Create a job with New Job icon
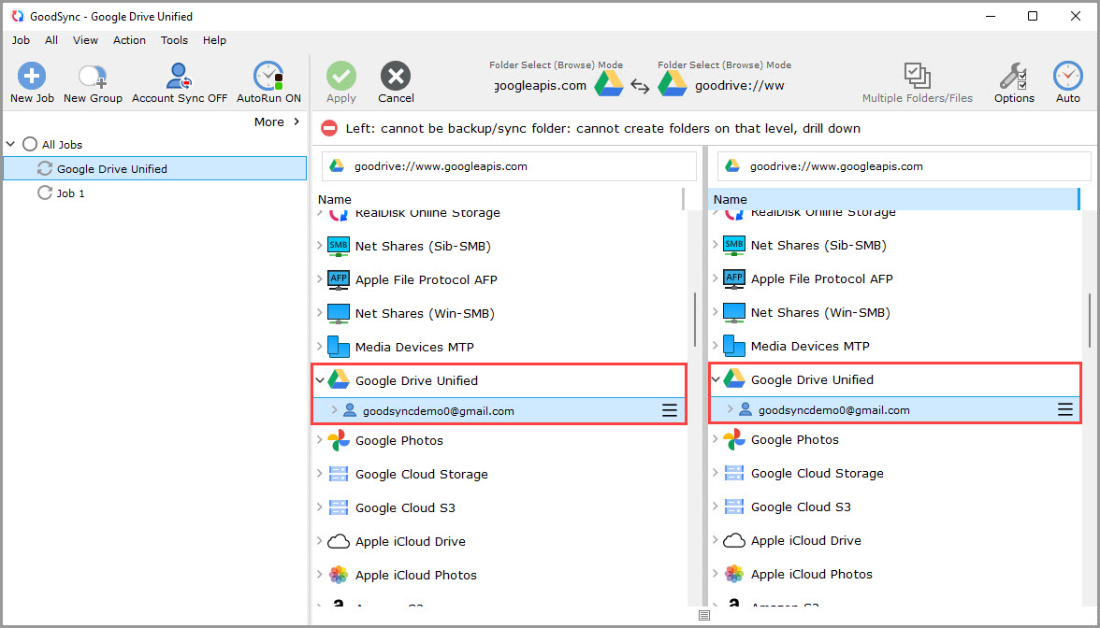This screenshot has width=1100, height=628. point(32,76)
